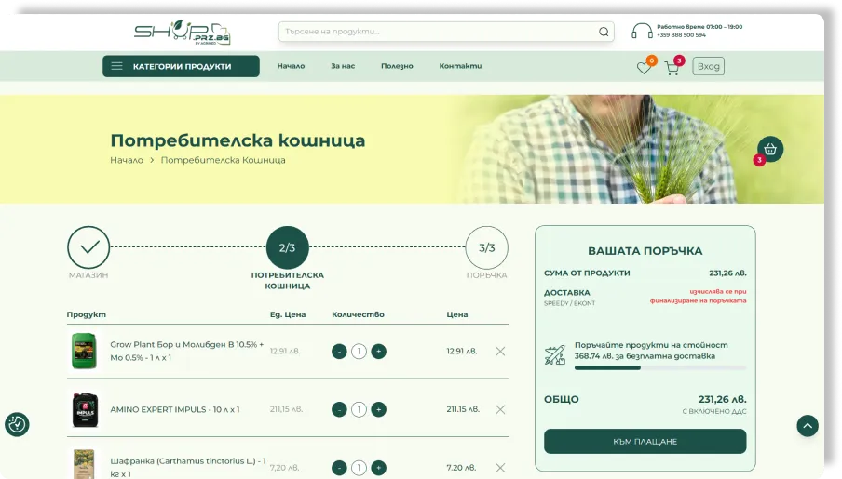The height and width of the screenshot is (479, 842).
Task: Select step 3/3 Поръчка
Action: (486, 247)
